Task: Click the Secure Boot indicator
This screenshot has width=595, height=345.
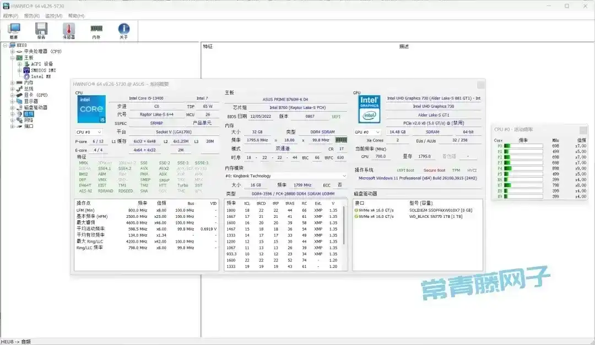Action: (435, 171)
